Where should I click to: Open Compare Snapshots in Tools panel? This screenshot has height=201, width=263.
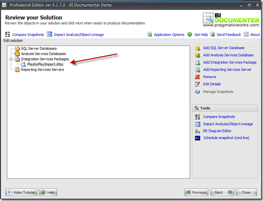(x=219, y=117)
